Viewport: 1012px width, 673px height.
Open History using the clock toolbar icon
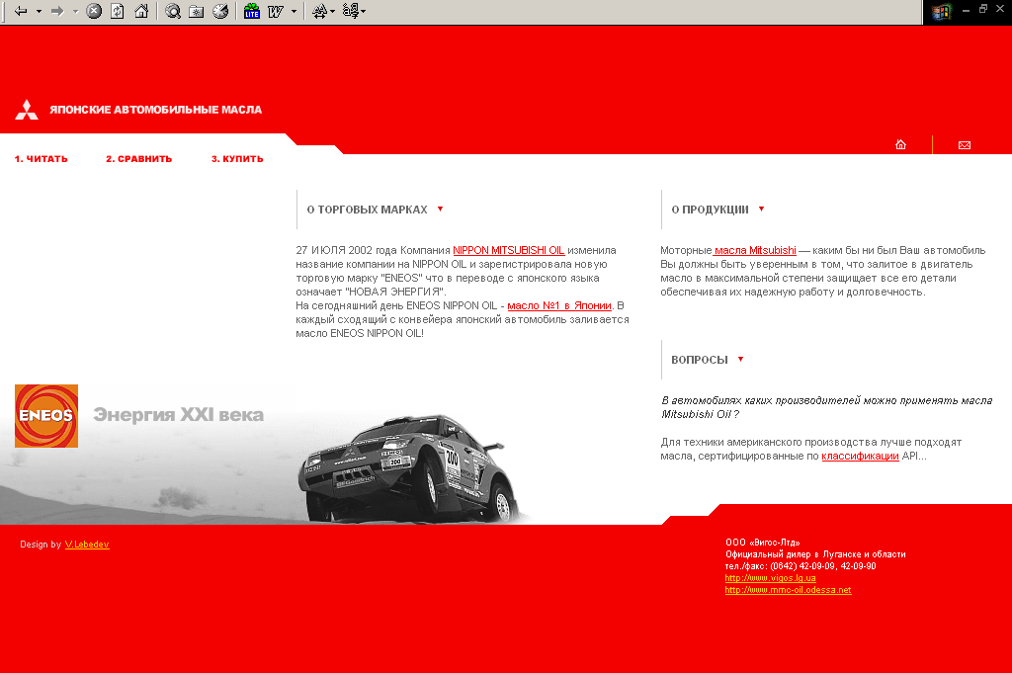pos(220,12)
